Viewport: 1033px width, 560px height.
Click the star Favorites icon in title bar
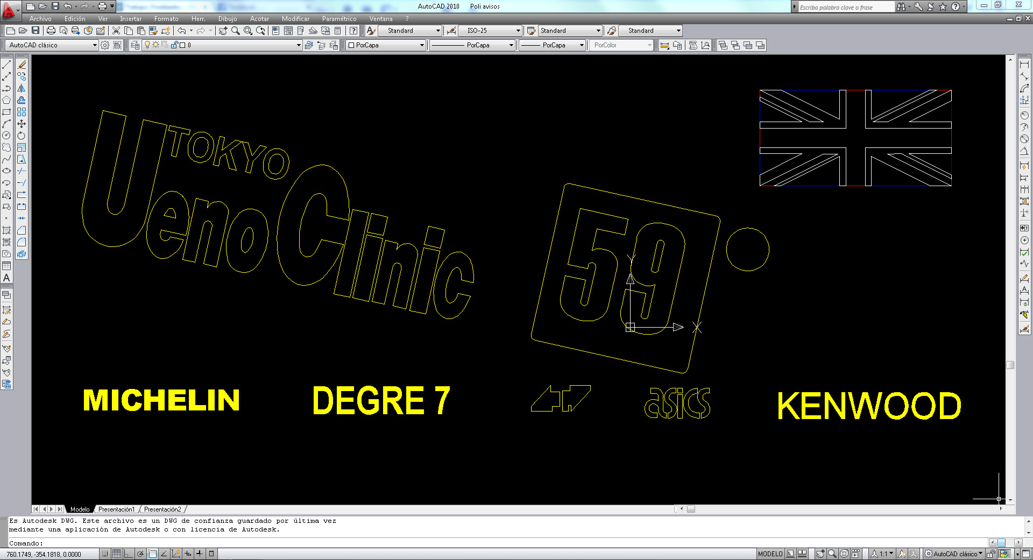943,6
